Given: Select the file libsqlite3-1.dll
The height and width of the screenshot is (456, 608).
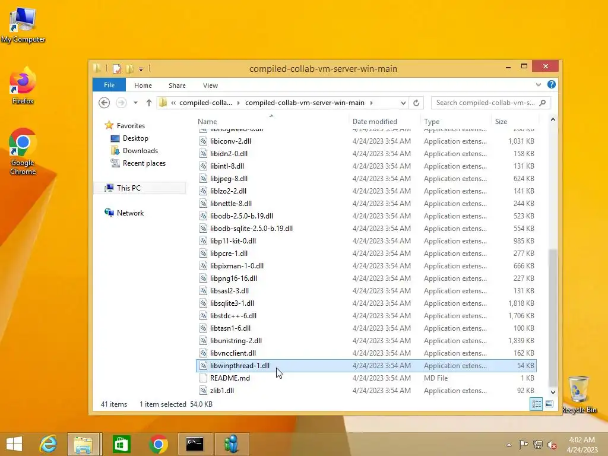Looking at the screenshot, I should [366, 303].
